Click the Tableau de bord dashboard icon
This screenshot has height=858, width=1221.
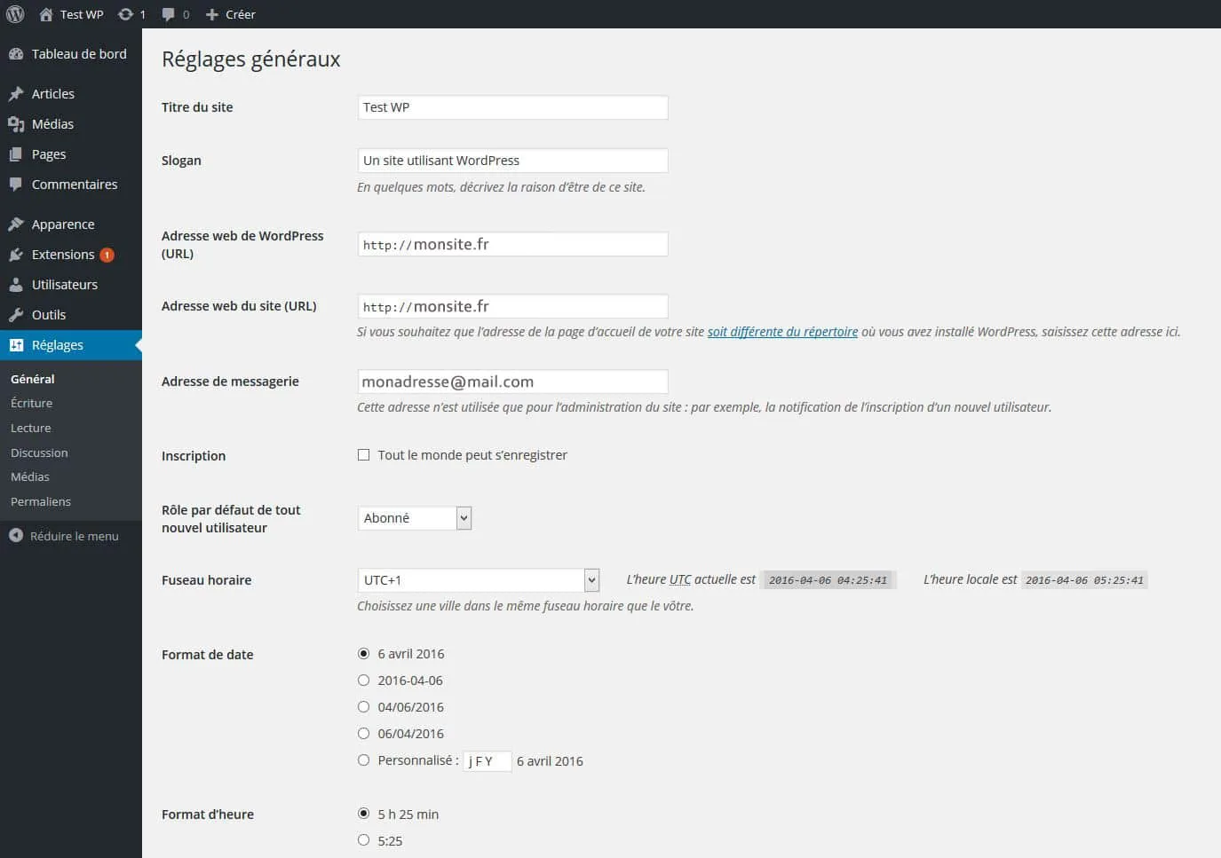click(x=16, y=54)
